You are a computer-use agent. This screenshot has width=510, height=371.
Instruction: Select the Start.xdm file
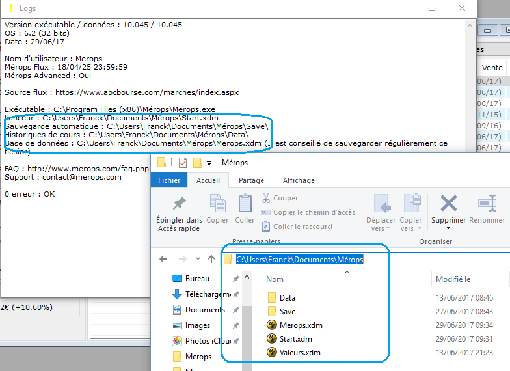pos(289,338)
